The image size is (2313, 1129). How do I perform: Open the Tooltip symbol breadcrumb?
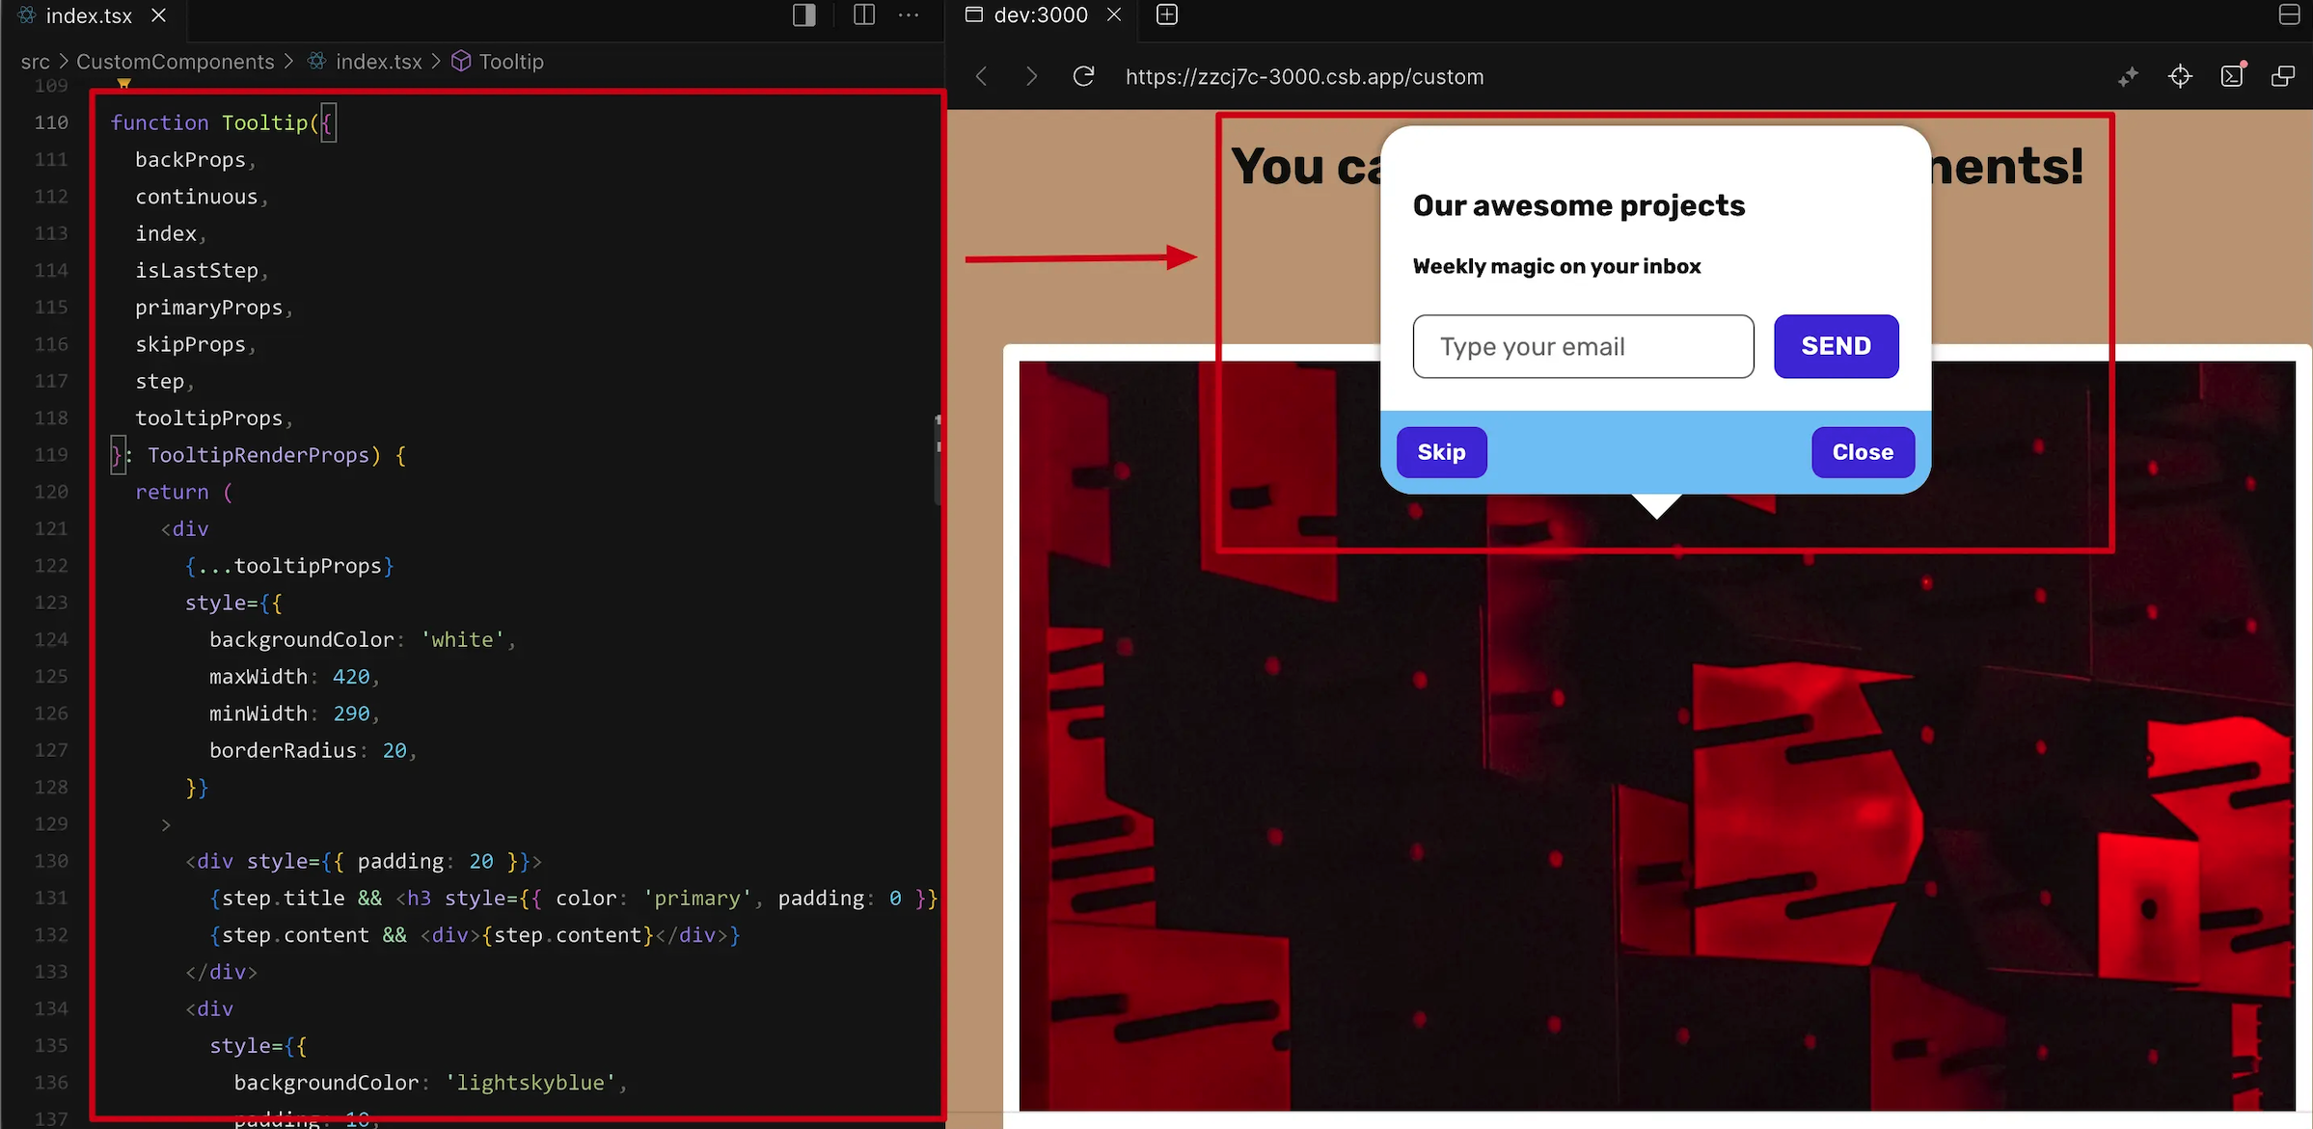click(x=510, y=62)
